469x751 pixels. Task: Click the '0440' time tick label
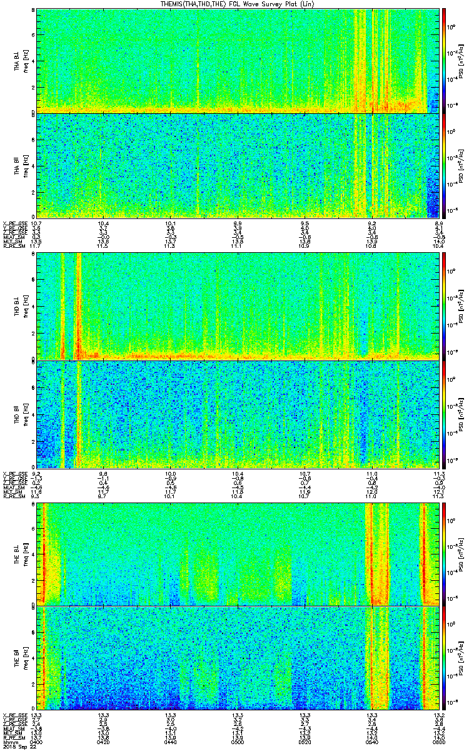[170, 741]
